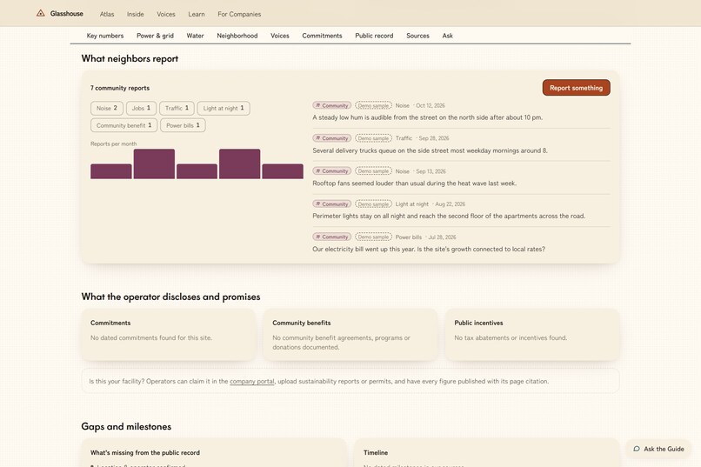The width and height of the screenshot is (701, 467).
Task: Select the perimeter lights report text
Action: point(449,216)
